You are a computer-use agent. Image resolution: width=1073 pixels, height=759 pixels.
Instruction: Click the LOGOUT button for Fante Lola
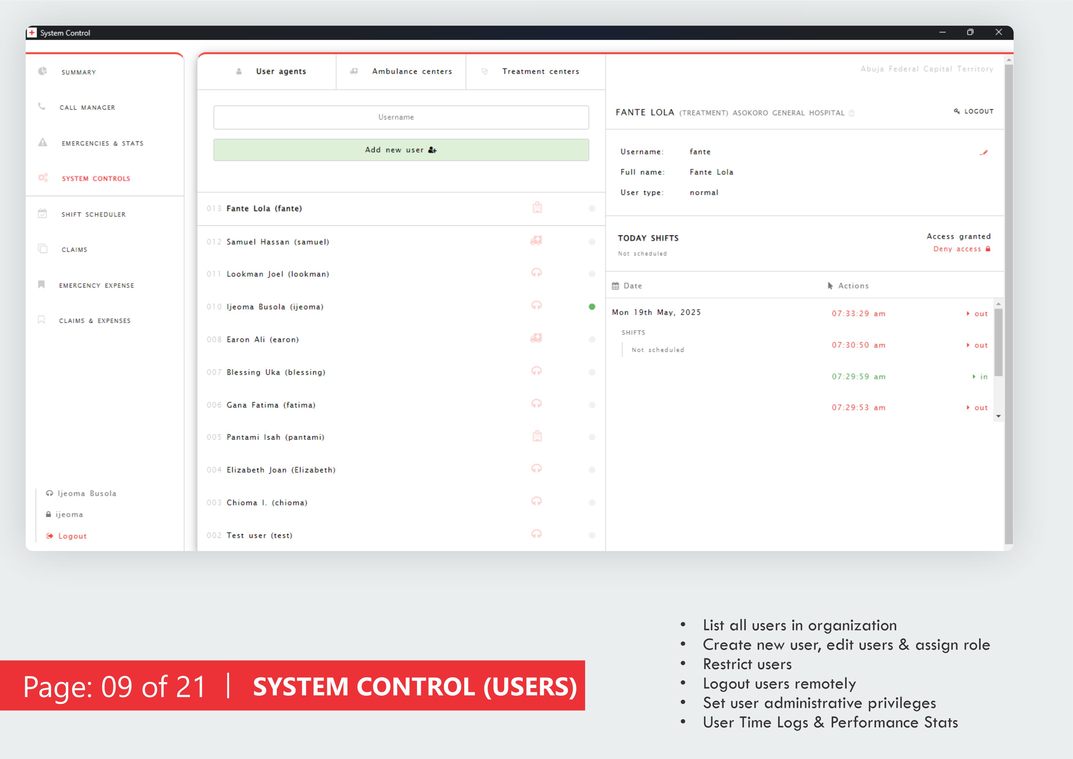pos(974,111)
